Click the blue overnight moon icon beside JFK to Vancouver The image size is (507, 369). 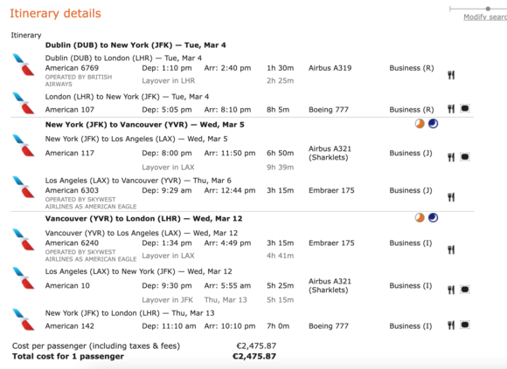[x=434, y=124]
